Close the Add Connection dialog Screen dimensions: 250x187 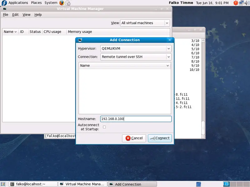tap(170, 40)
